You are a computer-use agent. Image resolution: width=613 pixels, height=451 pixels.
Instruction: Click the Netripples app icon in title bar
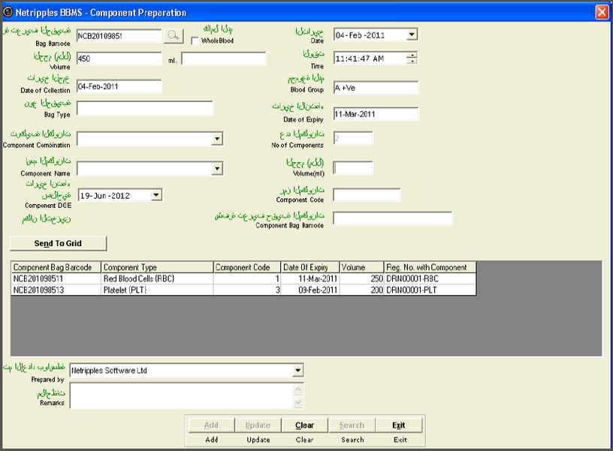[x=8, y=12]
